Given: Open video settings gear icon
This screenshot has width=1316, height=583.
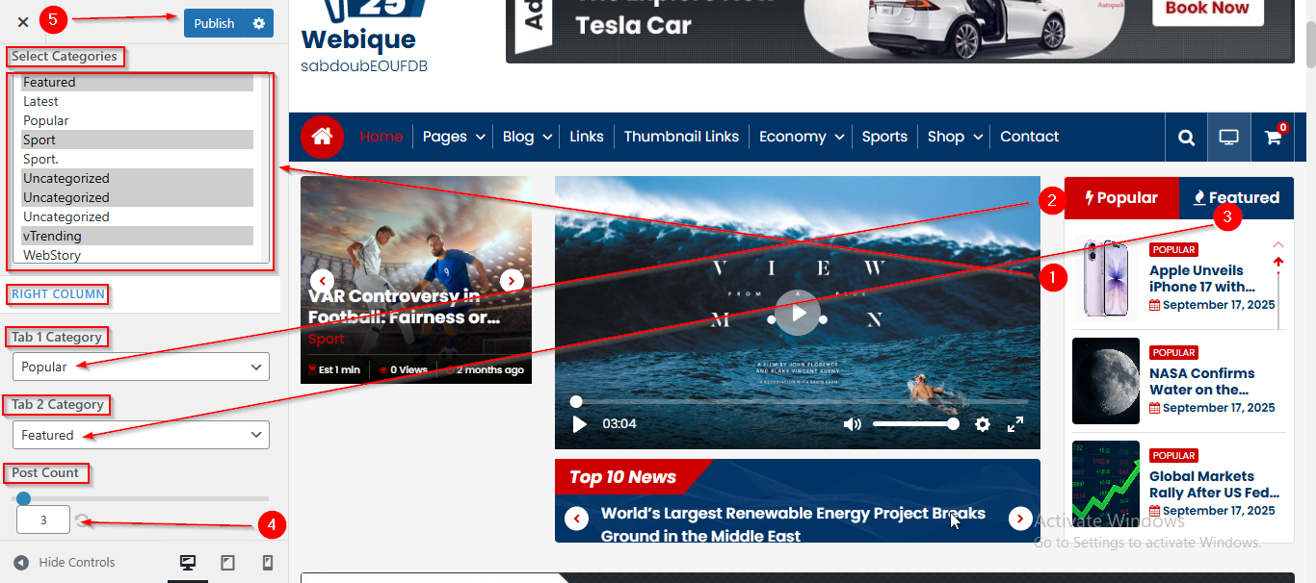Looking at the screenshot, I should tap(982, 424).
